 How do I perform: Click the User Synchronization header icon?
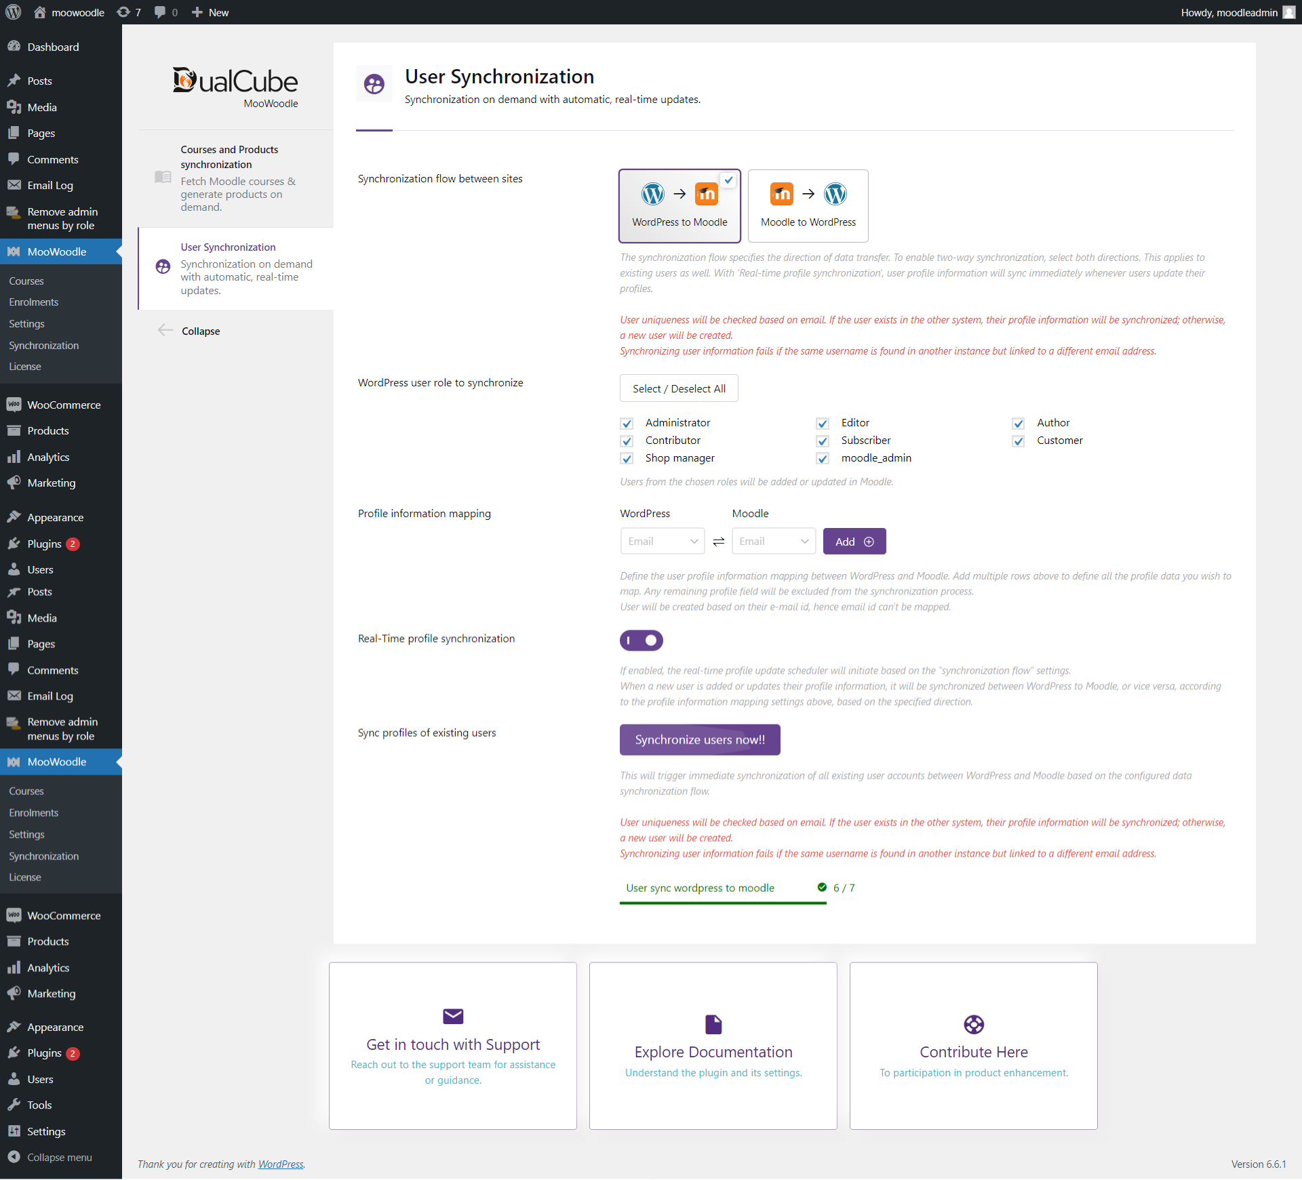[x=374, y=84]
